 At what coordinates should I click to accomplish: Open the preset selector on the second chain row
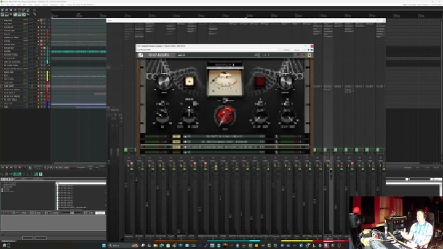(x=224, y=142)
